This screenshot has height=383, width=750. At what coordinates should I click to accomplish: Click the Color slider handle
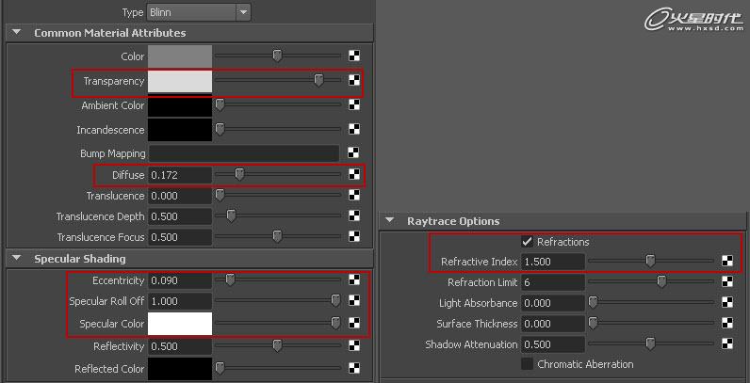point(277,56)
